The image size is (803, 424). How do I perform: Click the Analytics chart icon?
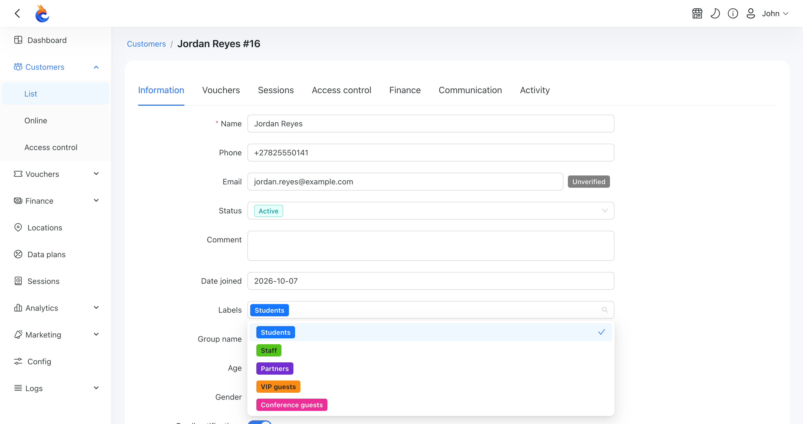[18, 308]
